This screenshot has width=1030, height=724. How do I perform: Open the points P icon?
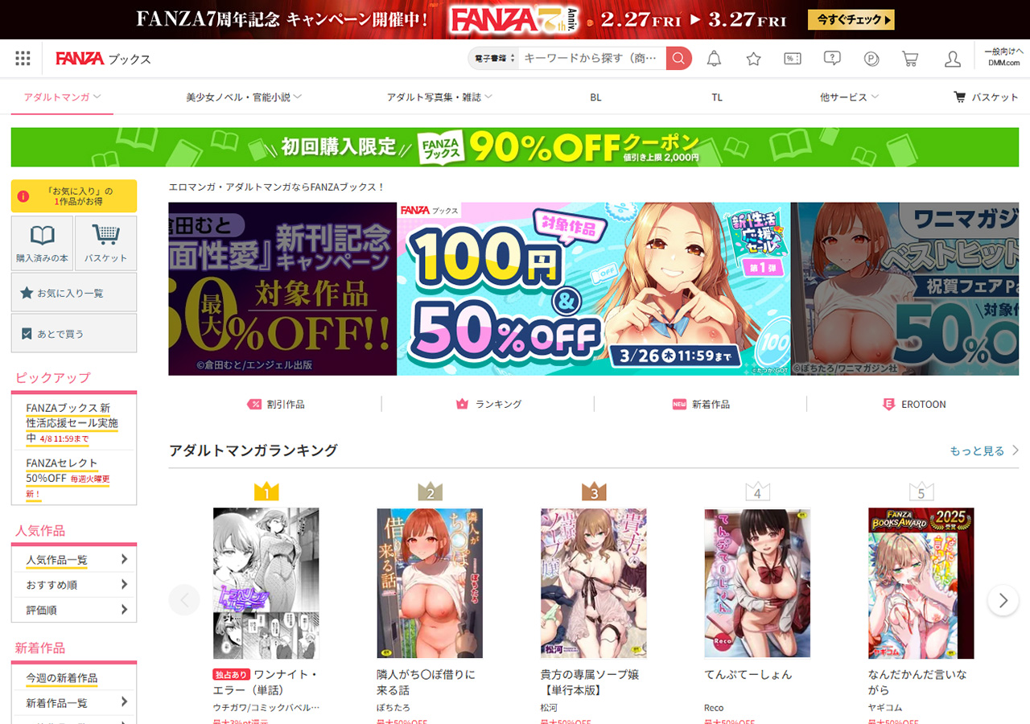871,58
